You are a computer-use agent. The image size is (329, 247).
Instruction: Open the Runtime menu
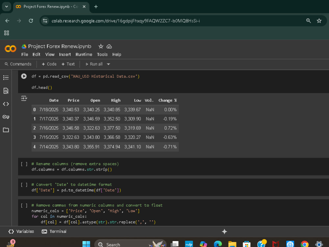pyautogui.click(x=84, y=54)
